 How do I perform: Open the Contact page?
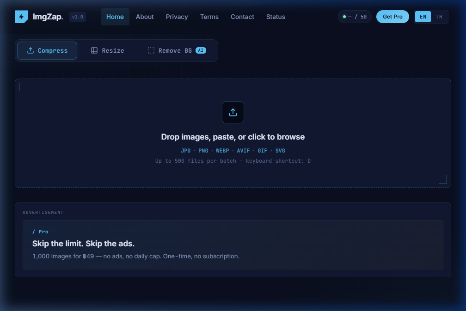pos(242,17)
